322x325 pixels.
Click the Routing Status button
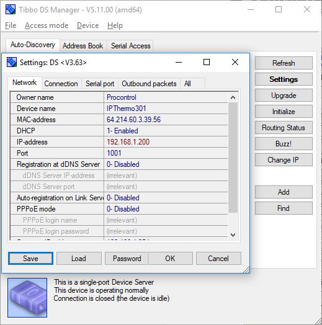(284, 128)
